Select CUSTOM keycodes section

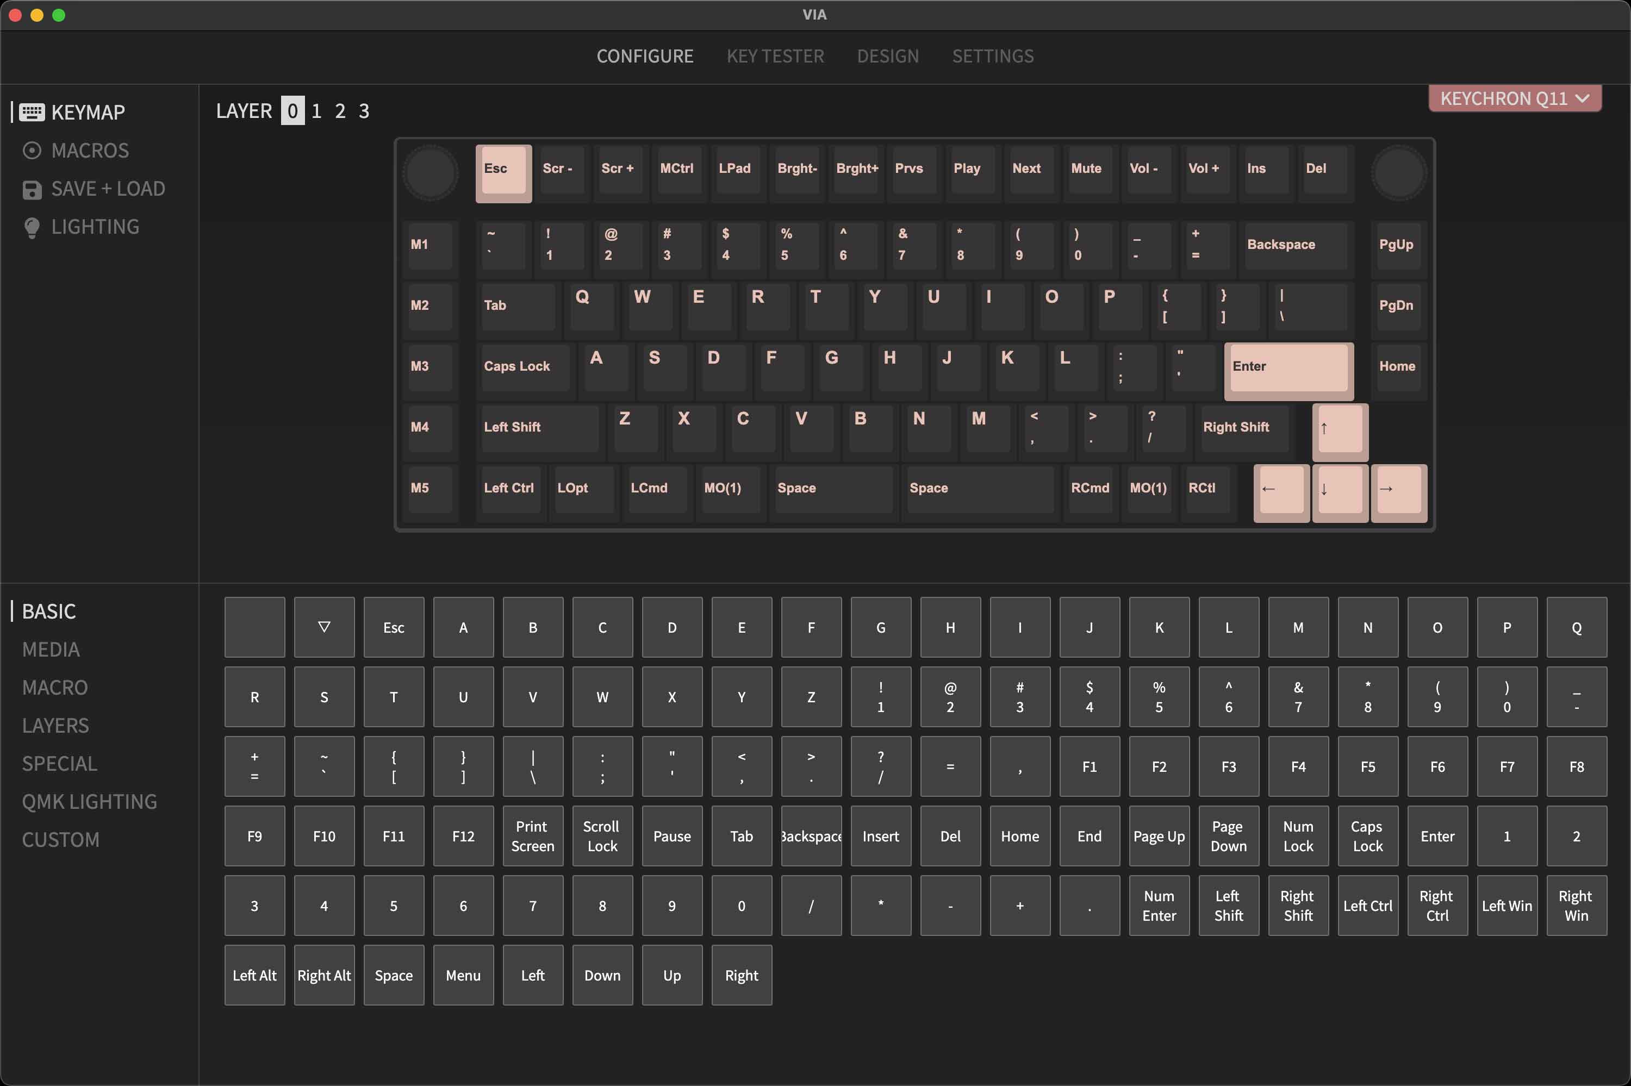pyautogui.click(x=60, y=839)
